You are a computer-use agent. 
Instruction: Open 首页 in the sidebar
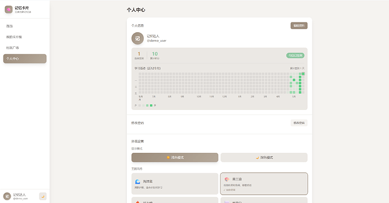pos(25,26)
